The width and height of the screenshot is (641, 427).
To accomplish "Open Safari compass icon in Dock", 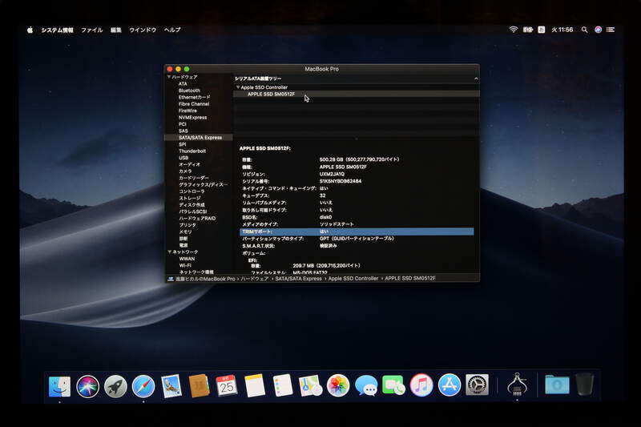I will tap(143, 385).
